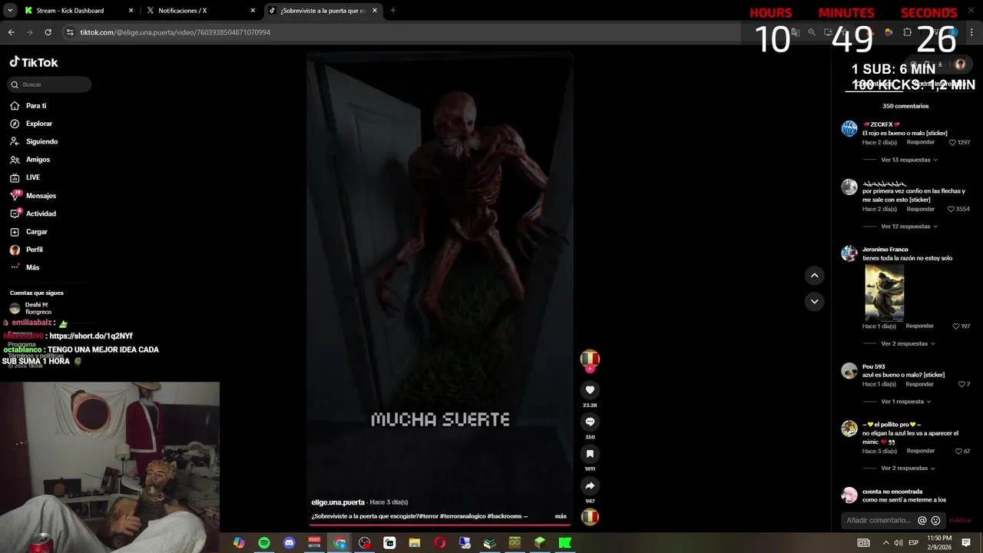The width and height of the screenshot is (983, 553).
Task: Open a new browser tab with plus
Action: pyautogui.click(x=393, y=11)
